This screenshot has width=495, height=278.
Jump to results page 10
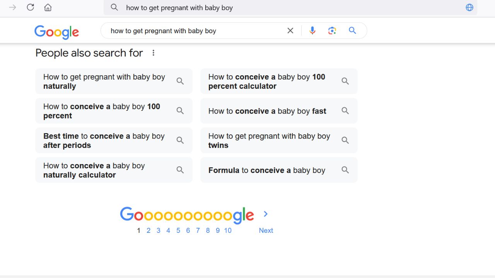228,231
